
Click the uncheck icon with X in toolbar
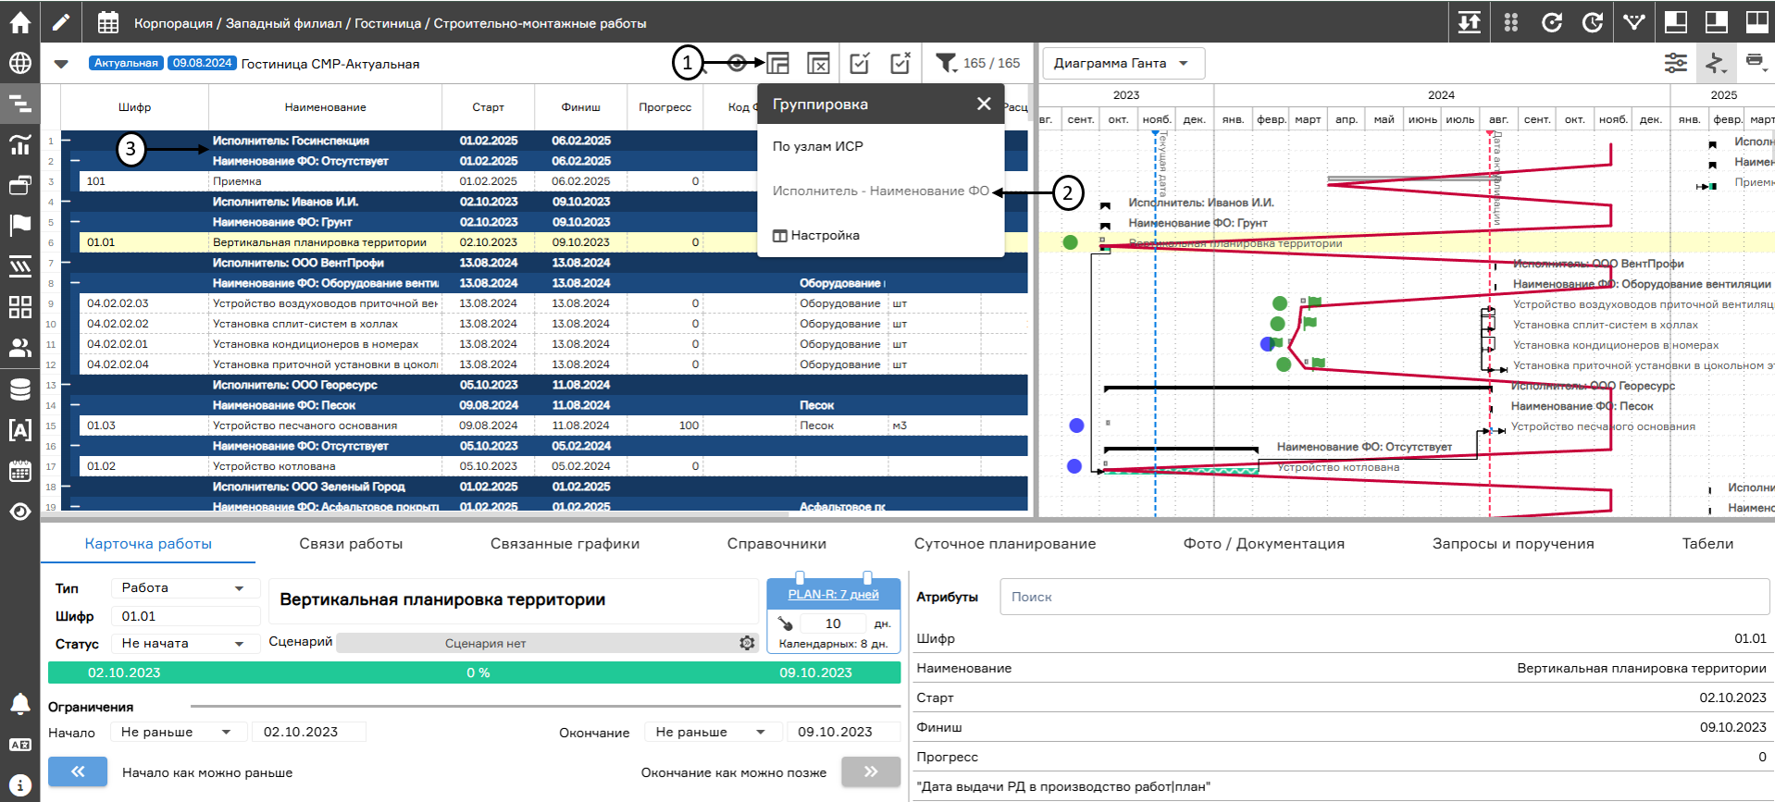[900, 63]
